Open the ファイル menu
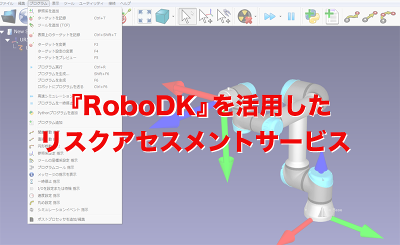 click(6, 3)
